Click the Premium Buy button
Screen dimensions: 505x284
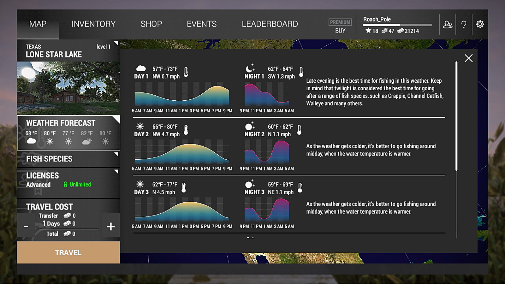click(x=340, y=26)
